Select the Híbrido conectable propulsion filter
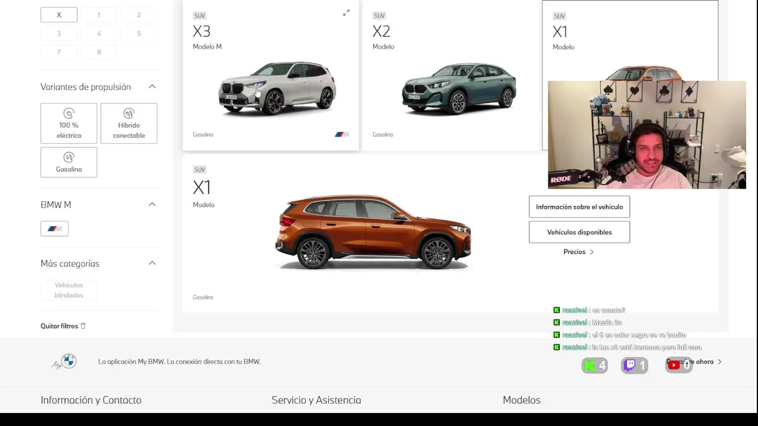This screenshot has width=758, height=426. click(129, 123)
